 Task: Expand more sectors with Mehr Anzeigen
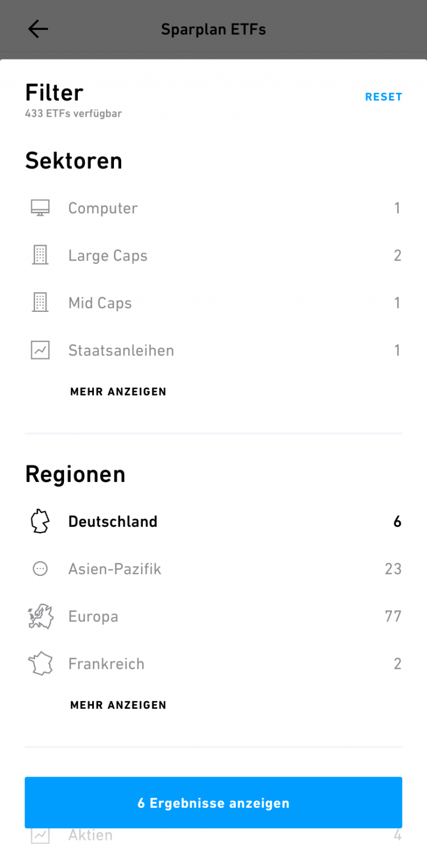point(118,392)
